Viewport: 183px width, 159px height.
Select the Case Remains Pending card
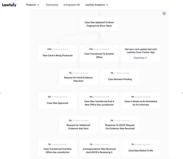point(120,77)
